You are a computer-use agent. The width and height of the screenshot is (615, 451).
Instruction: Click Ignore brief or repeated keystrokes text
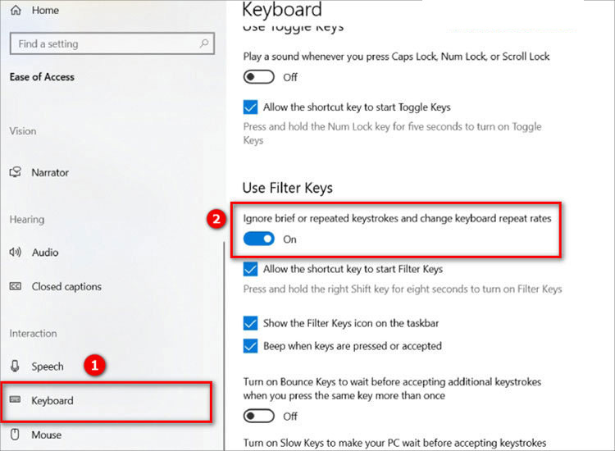click(x=397, y=218)
